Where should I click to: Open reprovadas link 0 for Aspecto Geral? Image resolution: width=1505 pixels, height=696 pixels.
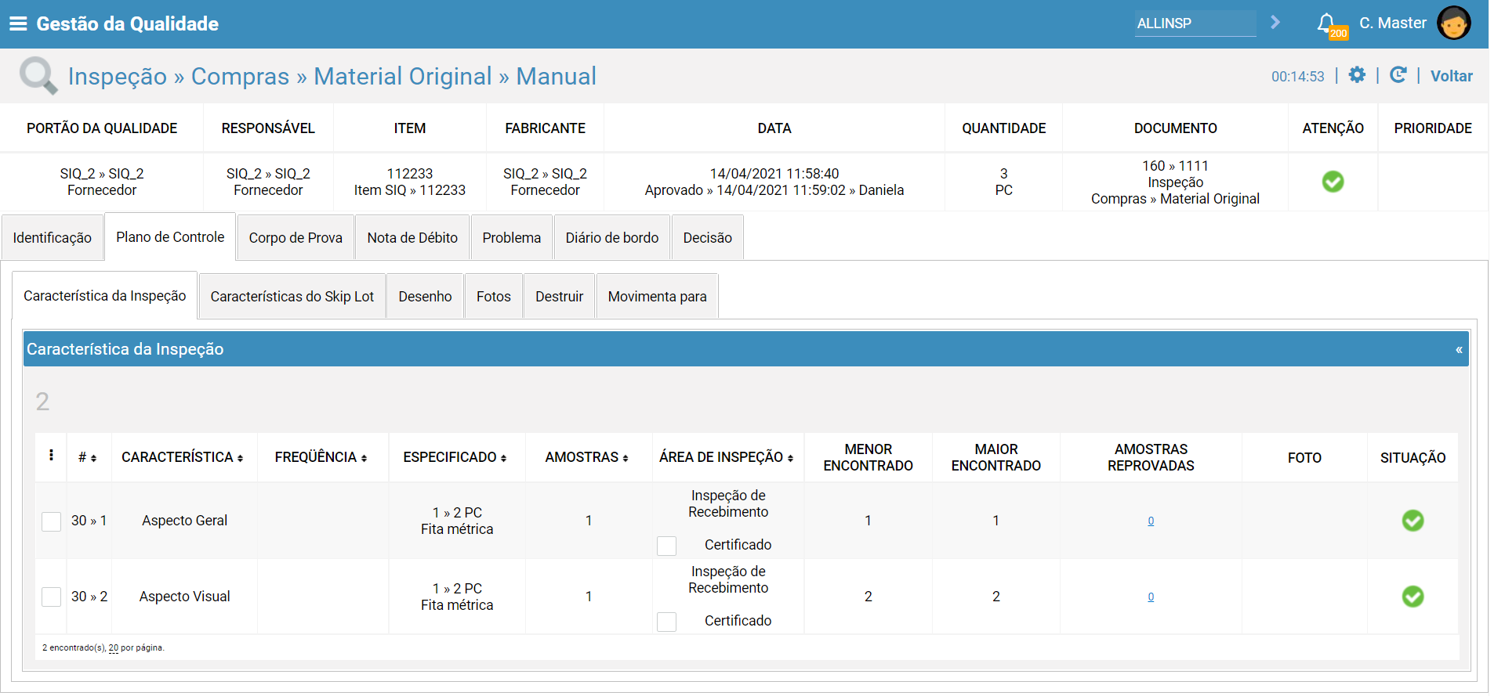1151,521
